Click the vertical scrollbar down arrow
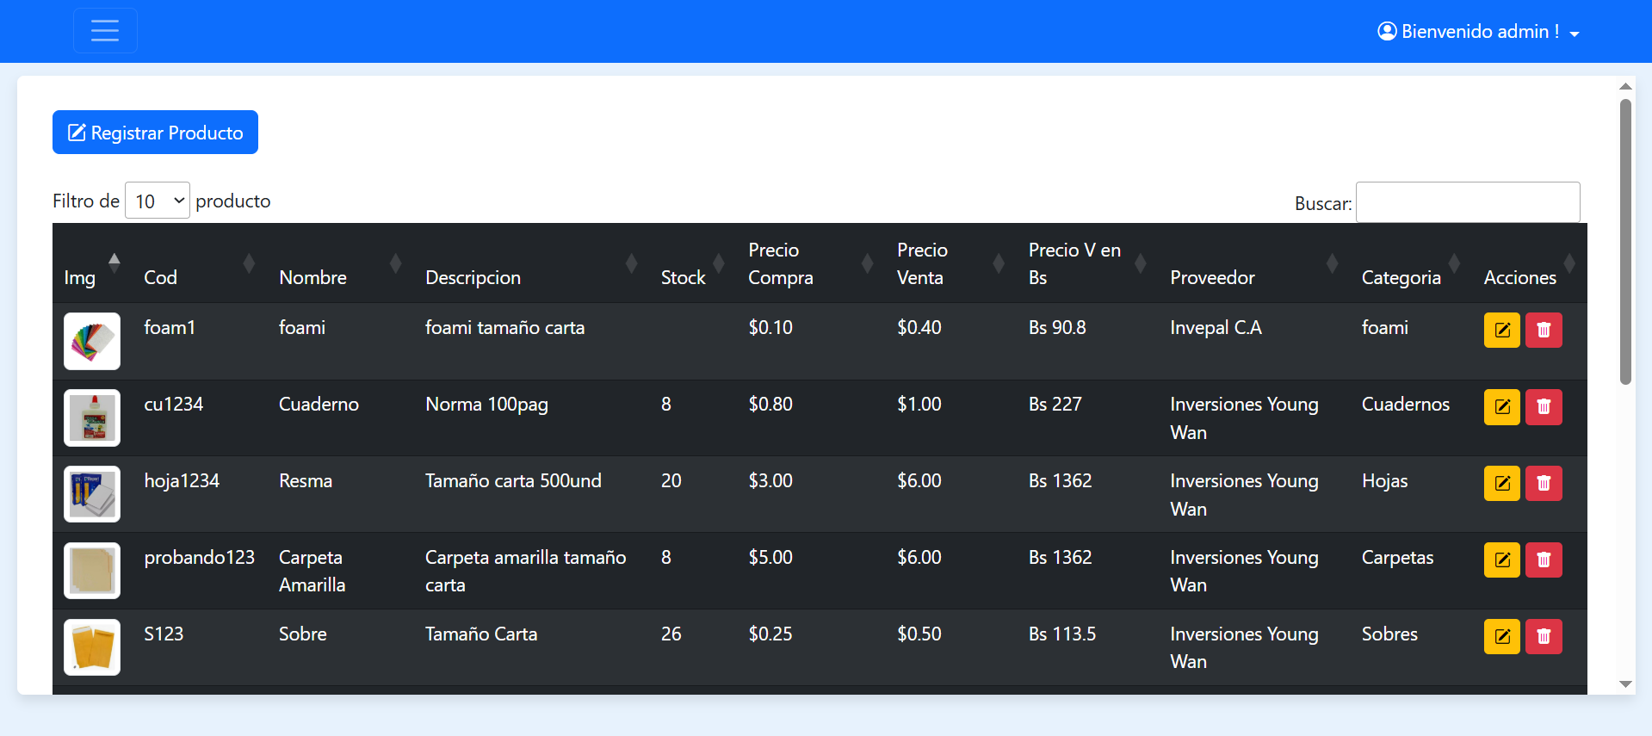The image size is (1652, 736). pos(1625,684)
